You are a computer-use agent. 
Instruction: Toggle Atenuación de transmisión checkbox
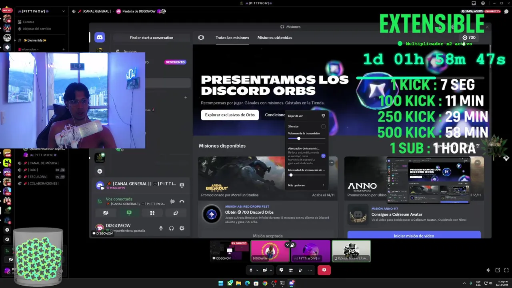(x=323, y=156)
